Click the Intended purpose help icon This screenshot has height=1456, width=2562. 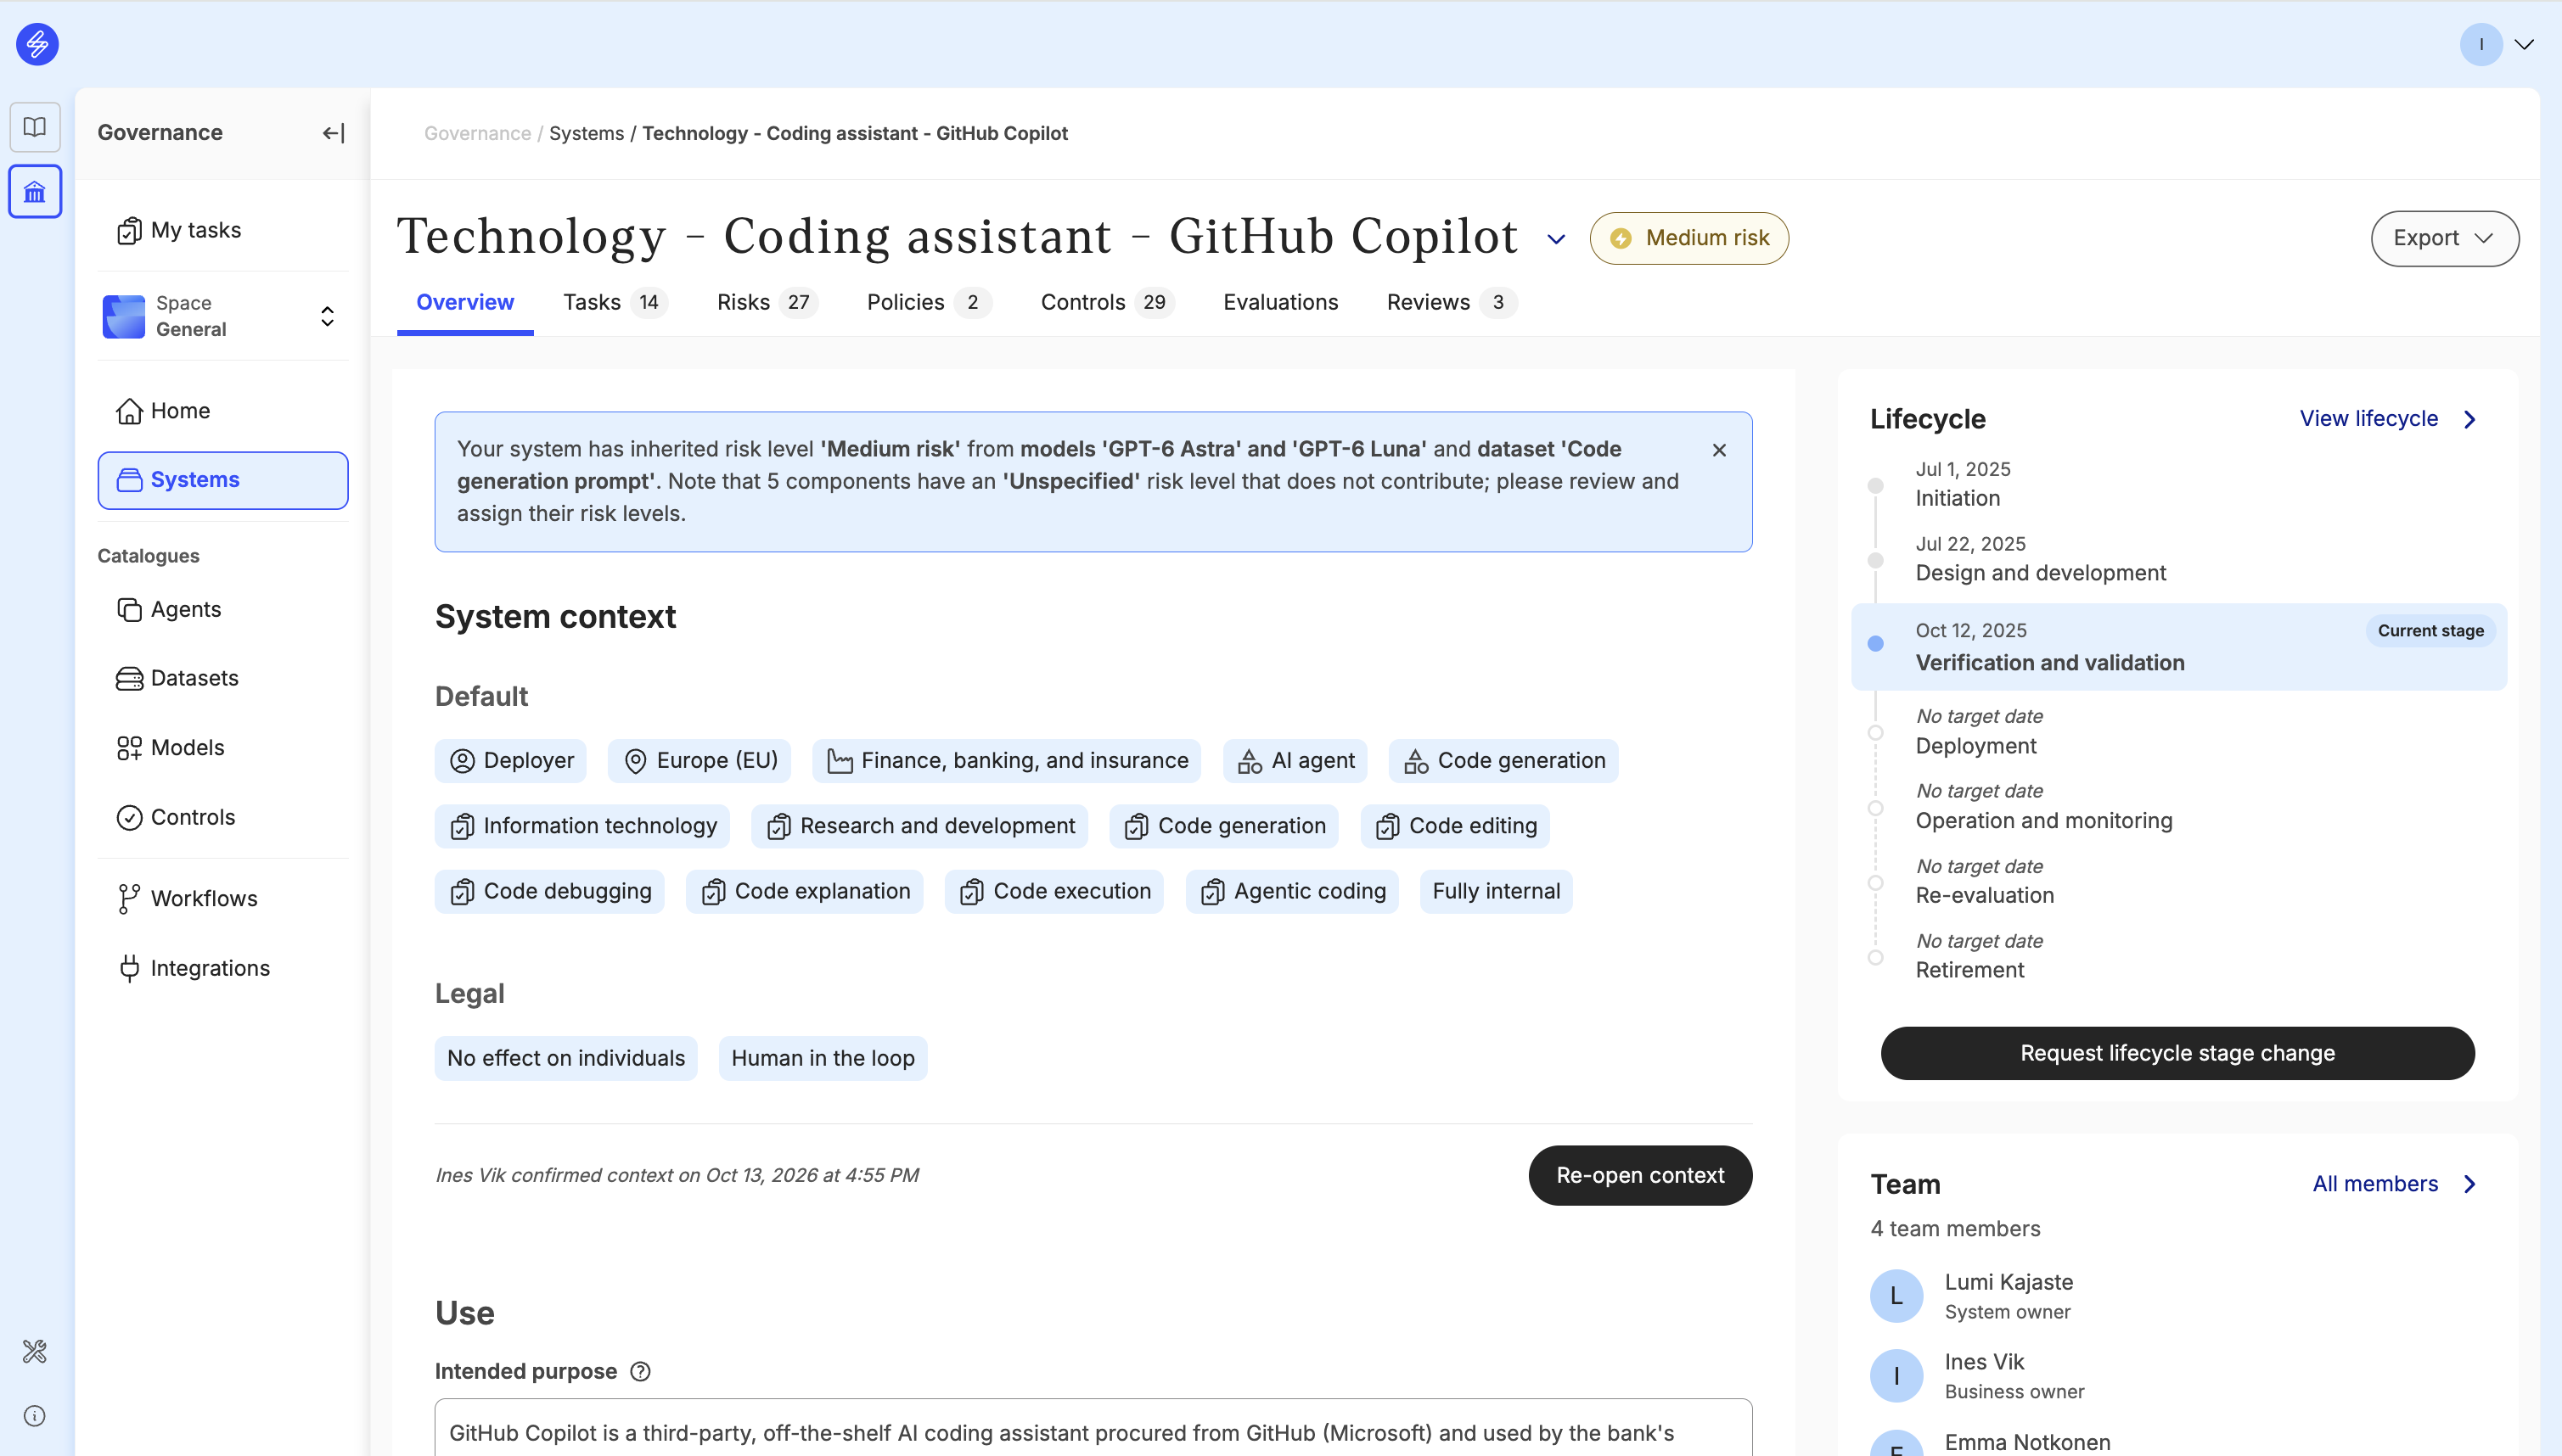(x=640, y=1372)
